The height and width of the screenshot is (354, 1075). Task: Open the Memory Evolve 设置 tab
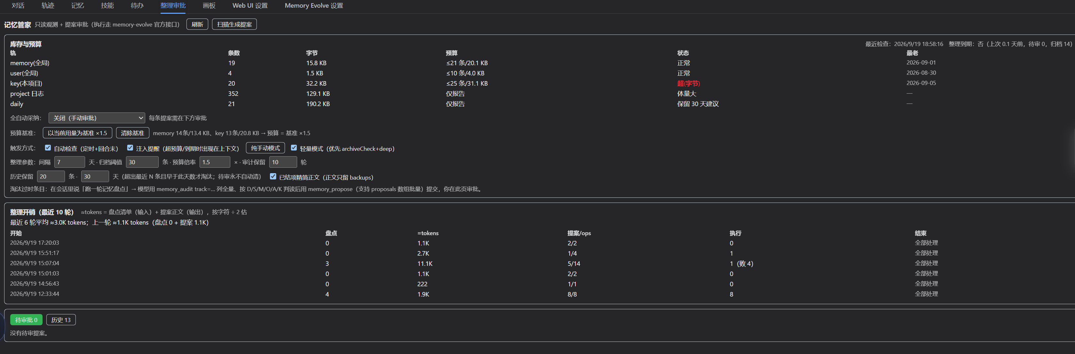pos(314,5)
